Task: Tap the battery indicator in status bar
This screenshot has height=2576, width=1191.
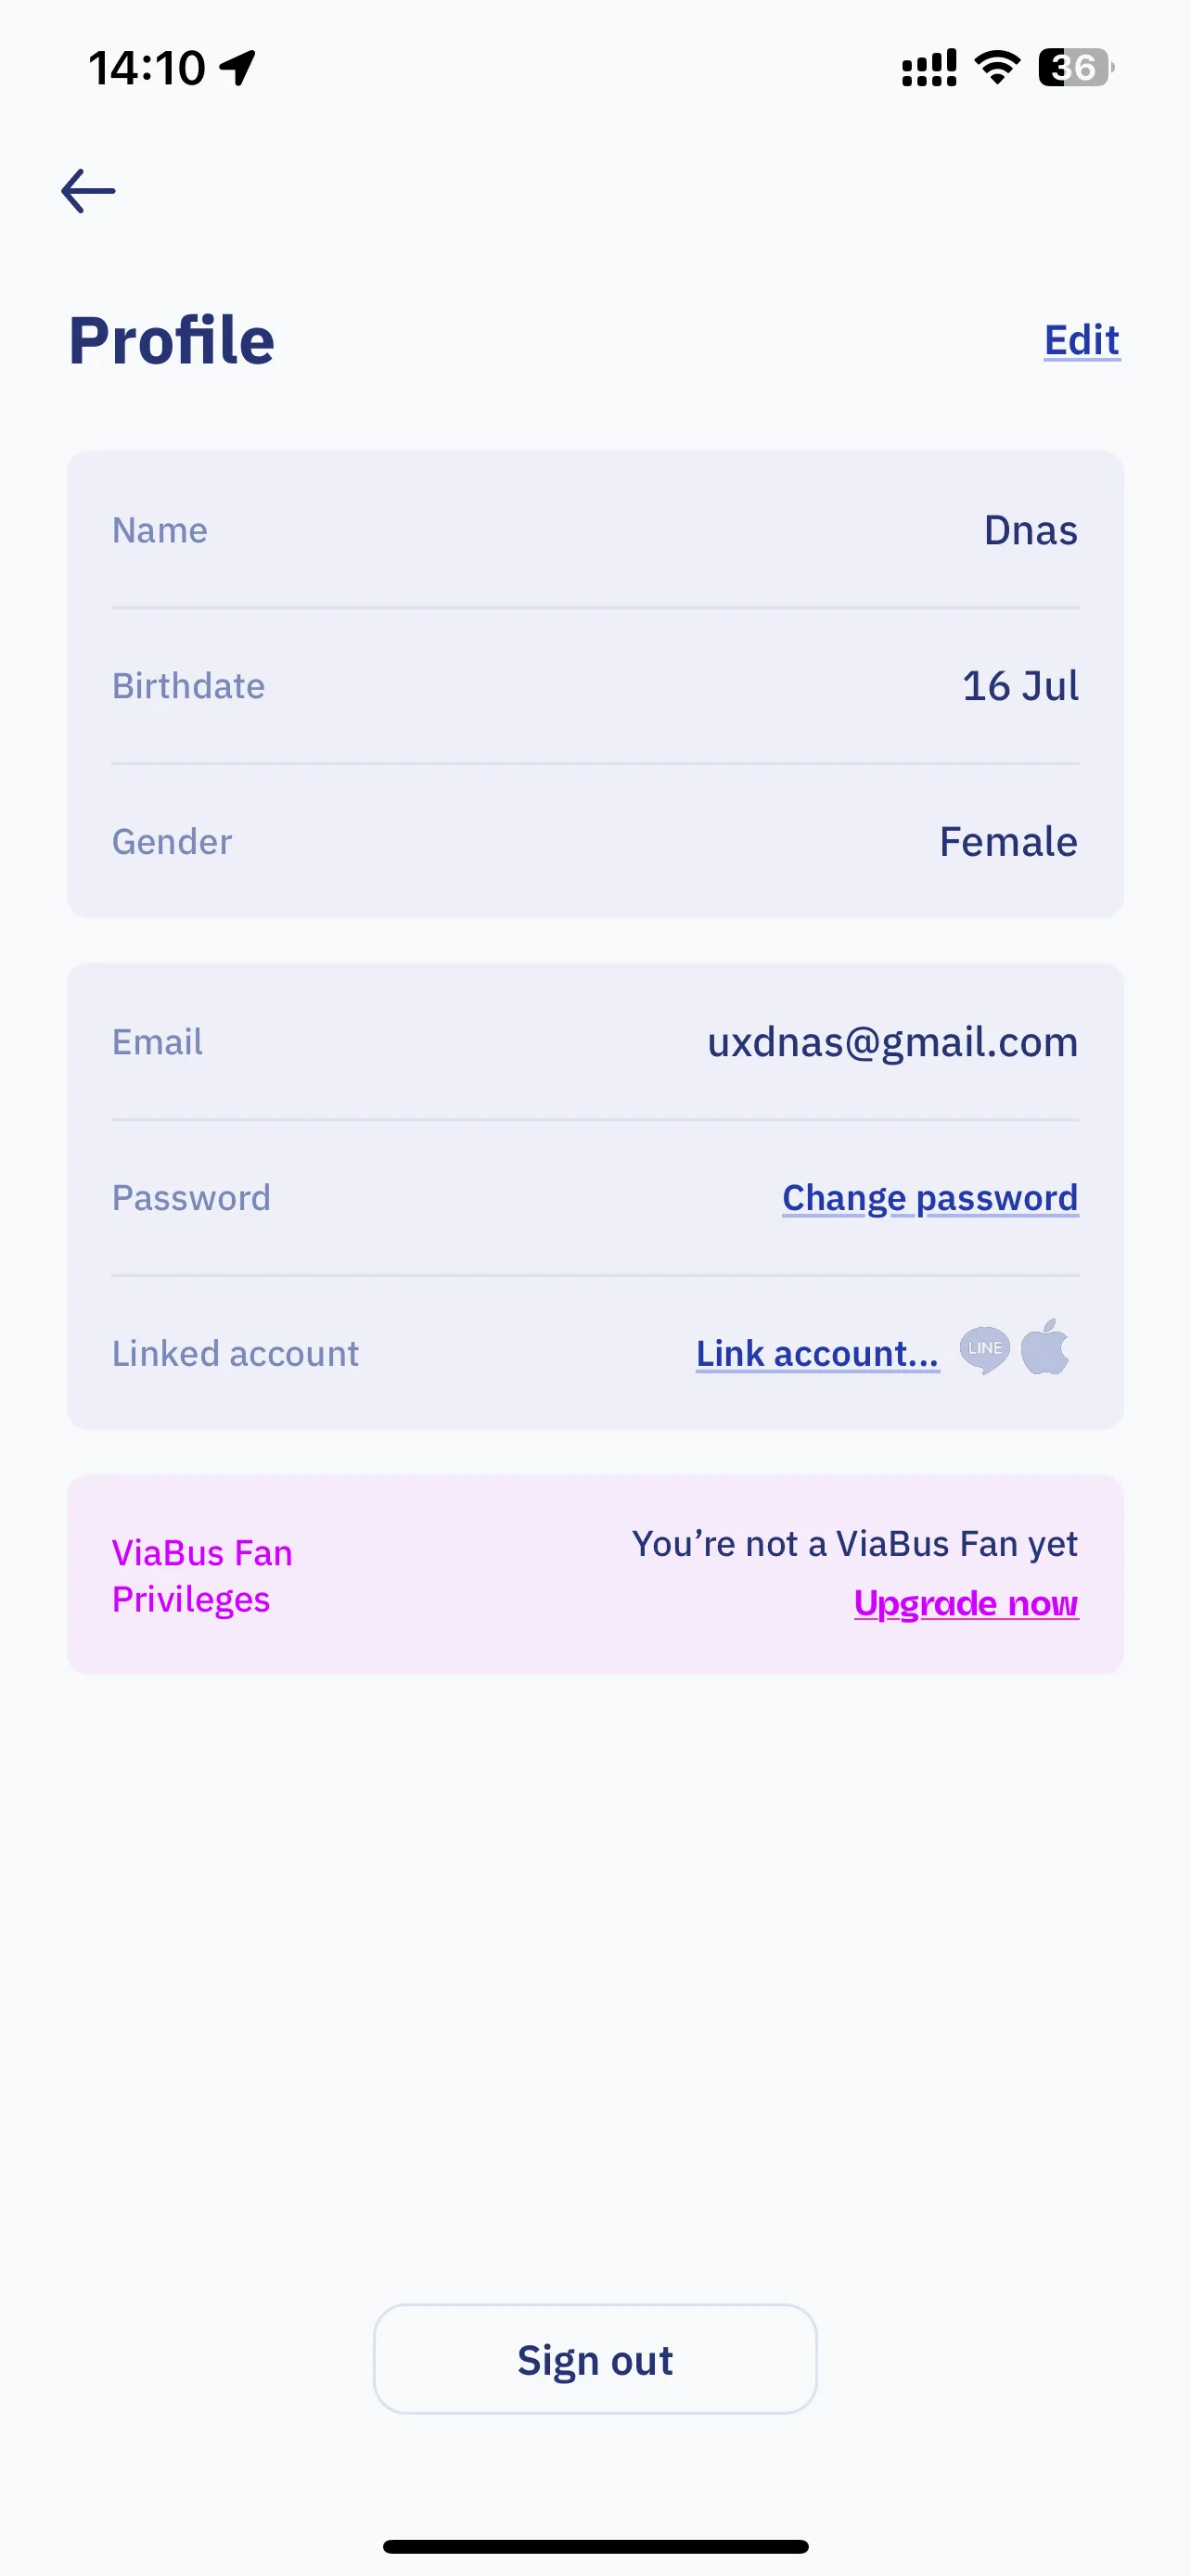Action: pos(1076,68)
